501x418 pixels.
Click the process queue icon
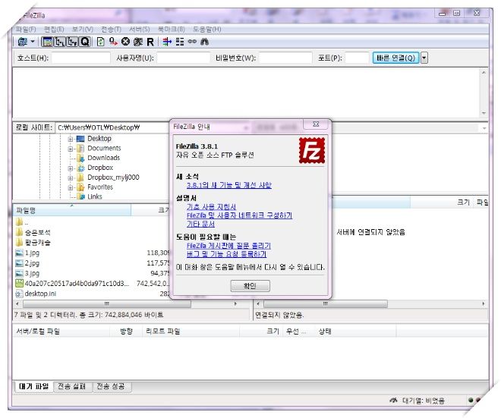[113, 42]
